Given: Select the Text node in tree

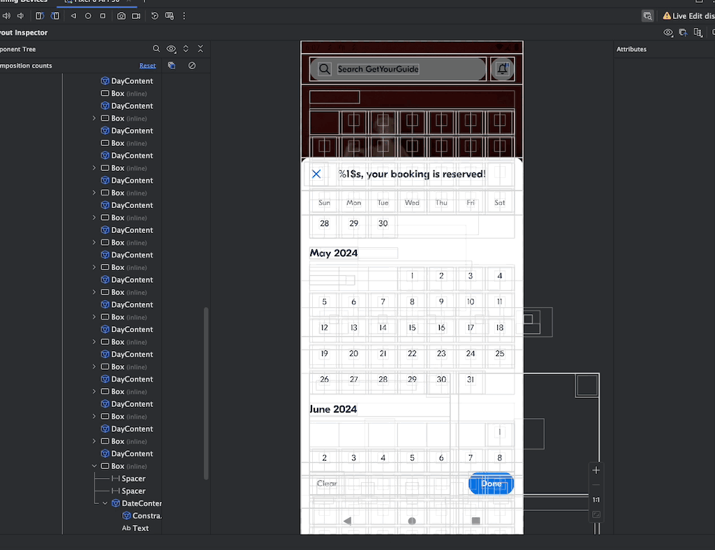Looking at the screenshot, I should point(135,528).
